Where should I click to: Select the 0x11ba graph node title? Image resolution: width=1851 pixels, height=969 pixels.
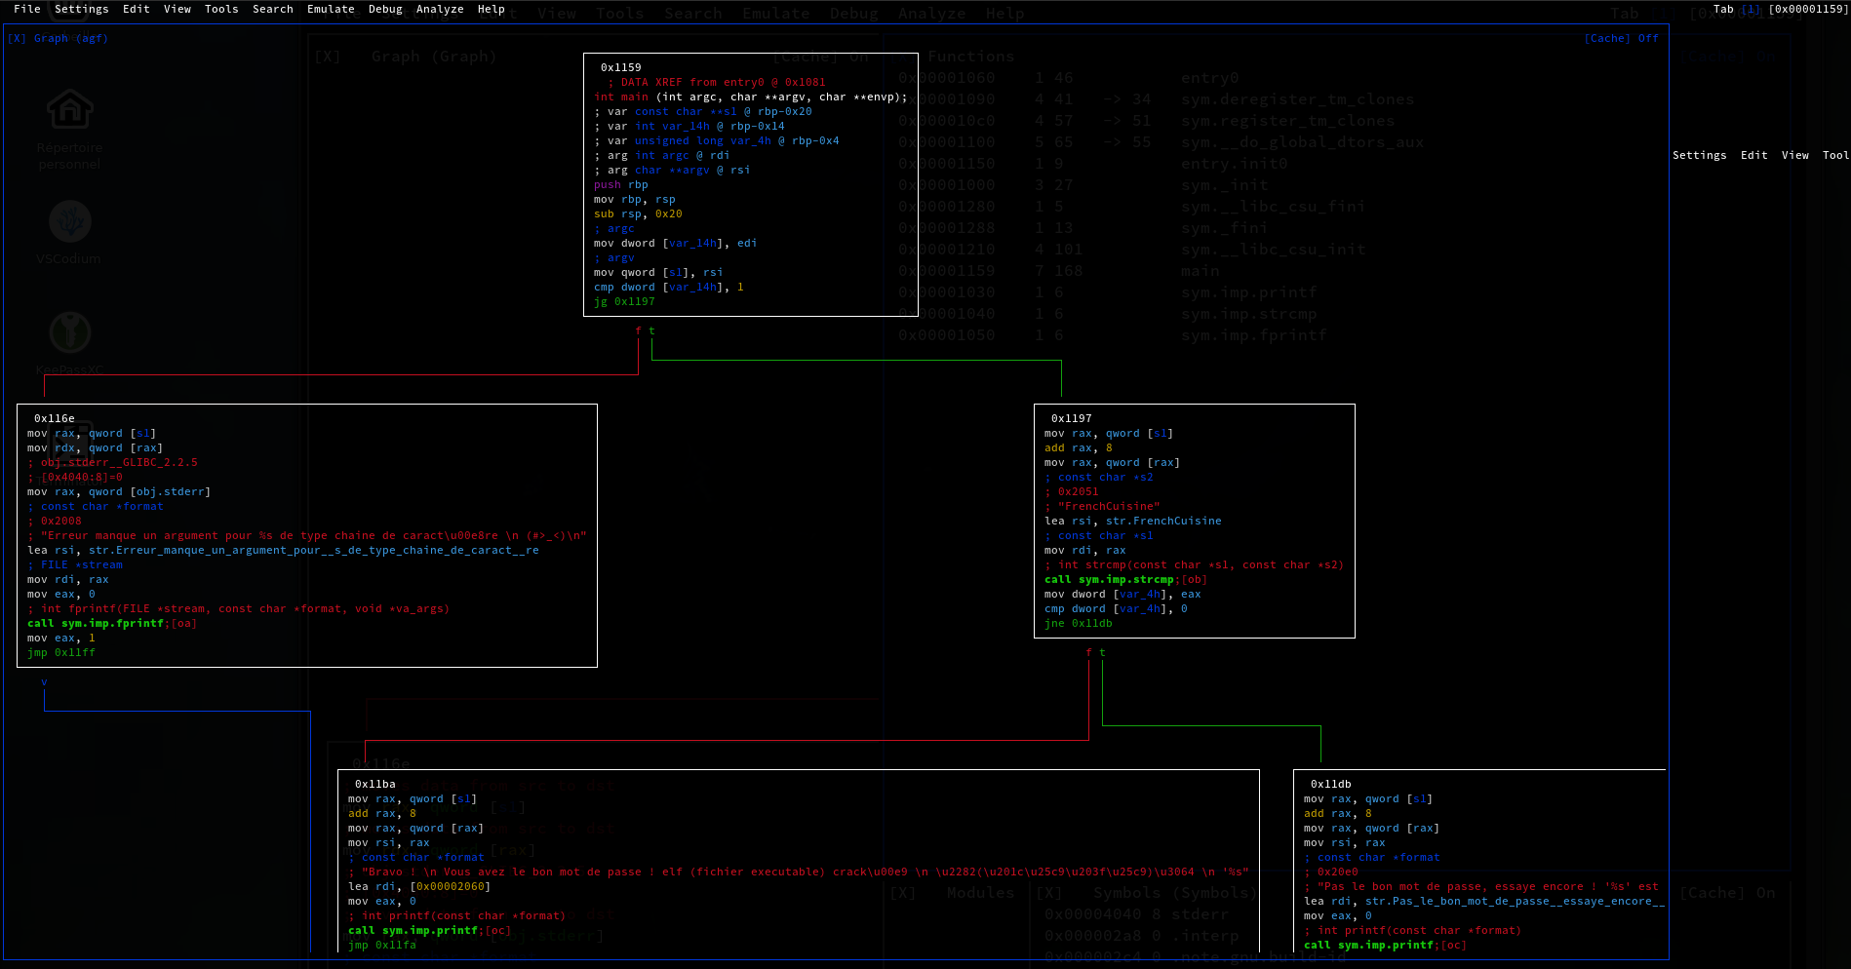375,784
